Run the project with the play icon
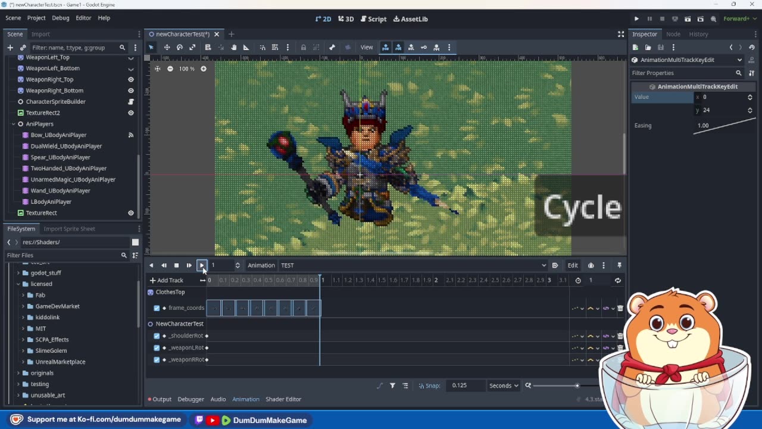This screenshot has height=429, width=762. pyautogui.click(x=636, y=19)
